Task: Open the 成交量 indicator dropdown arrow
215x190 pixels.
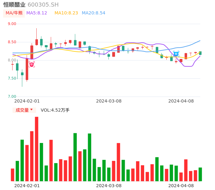Action: tap(31, 110)
